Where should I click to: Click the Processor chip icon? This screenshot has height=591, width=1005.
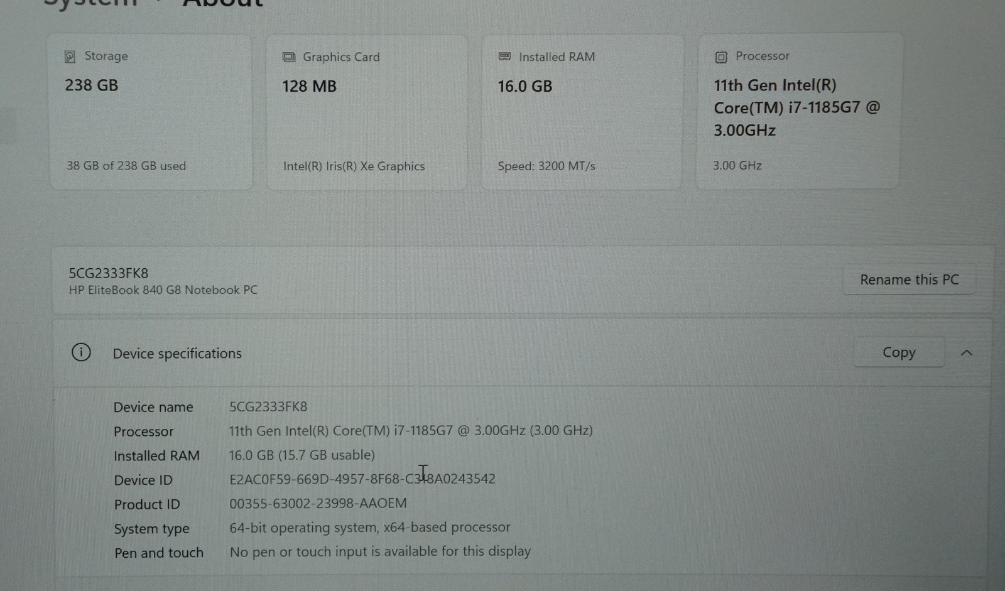pos(721,57)
